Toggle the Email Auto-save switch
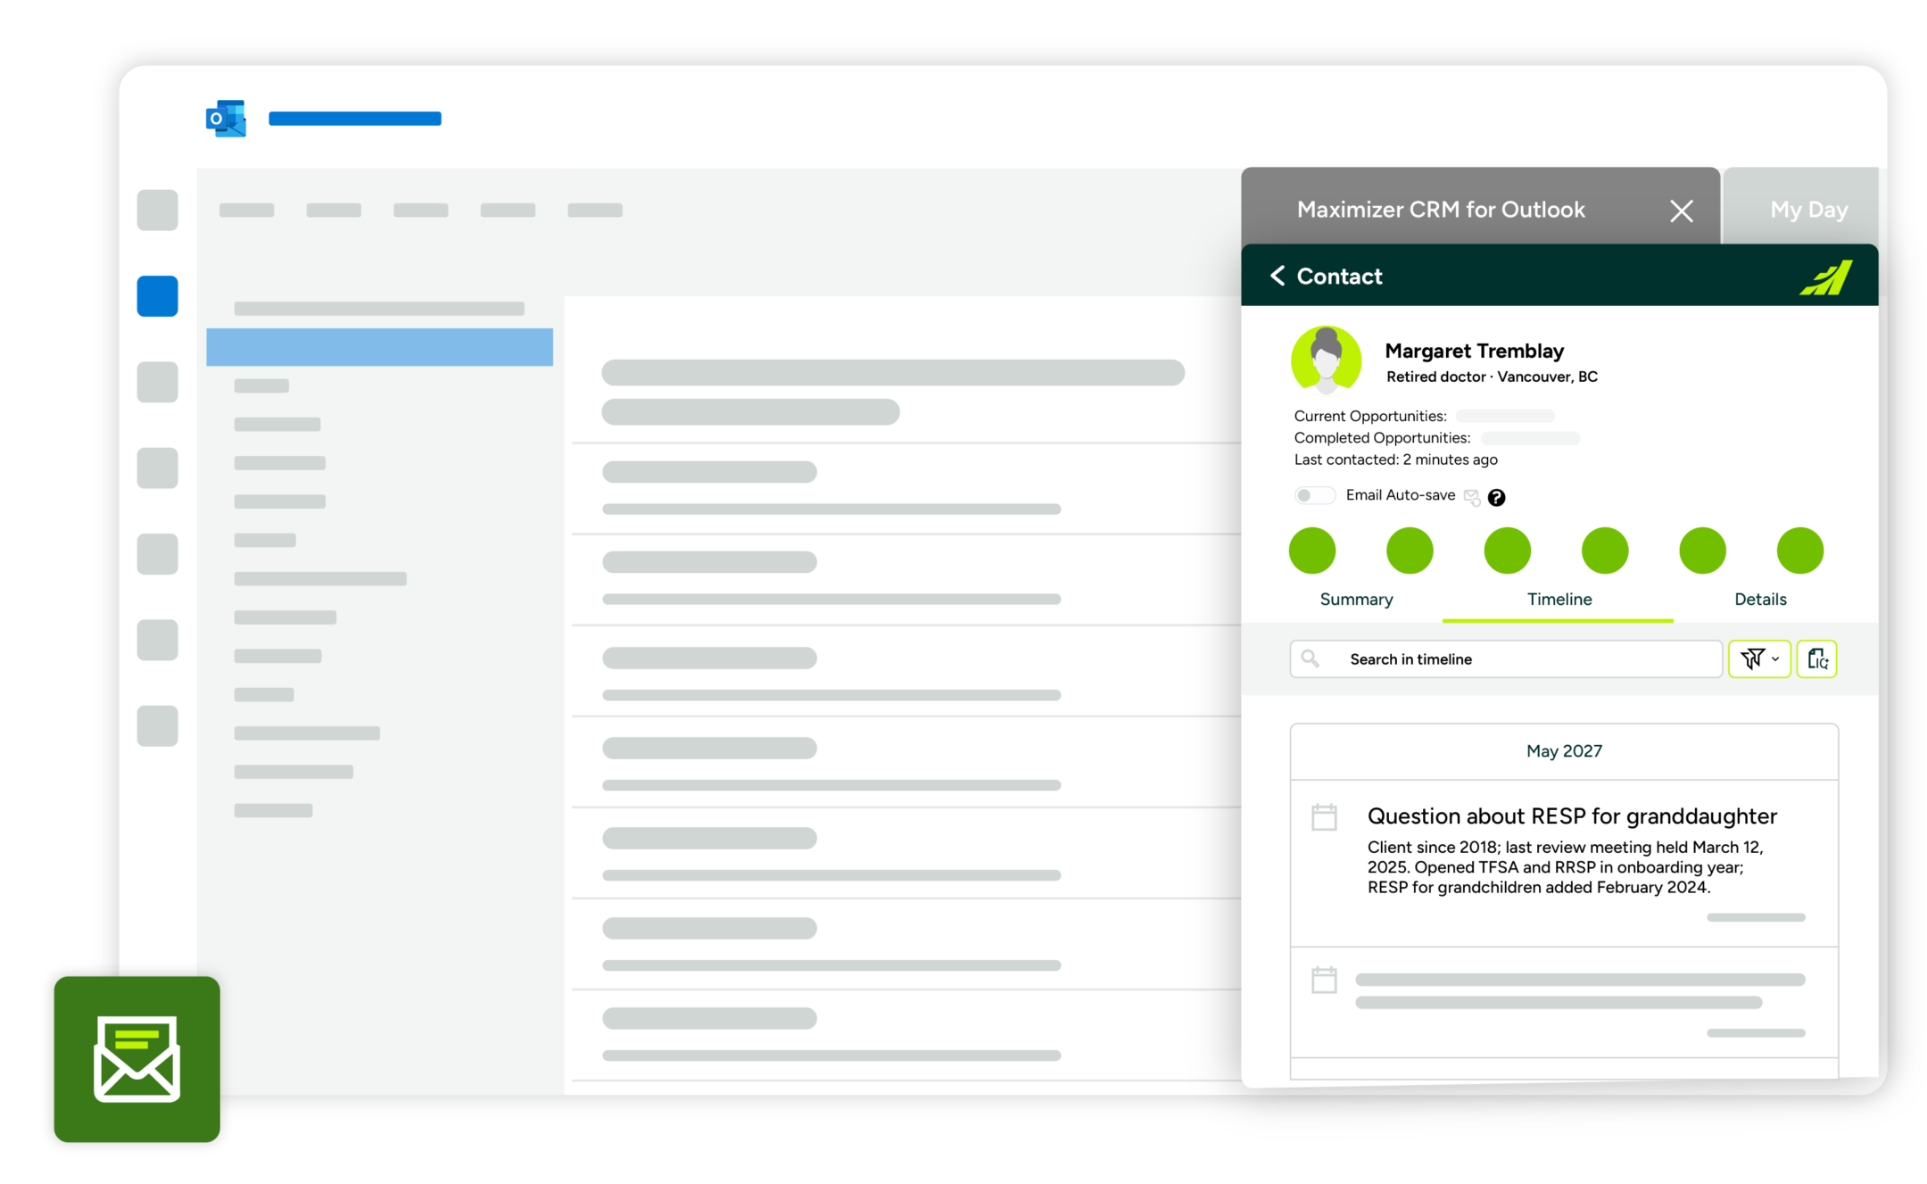This screenshot has height=1184, width=1927. (x=1314, y=495)
